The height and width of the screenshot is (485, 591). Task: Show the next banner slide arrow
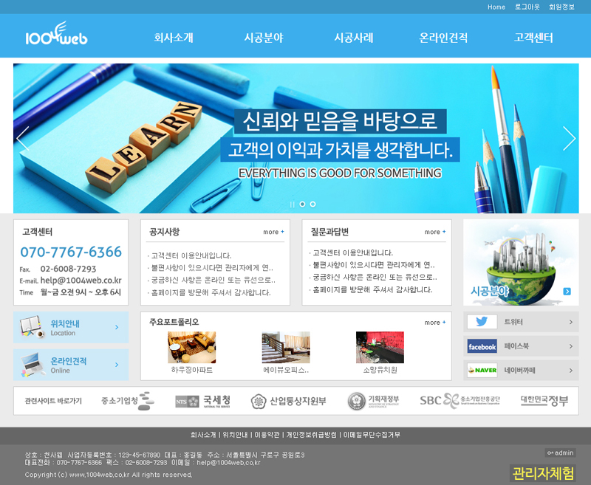tap(569, 139)
